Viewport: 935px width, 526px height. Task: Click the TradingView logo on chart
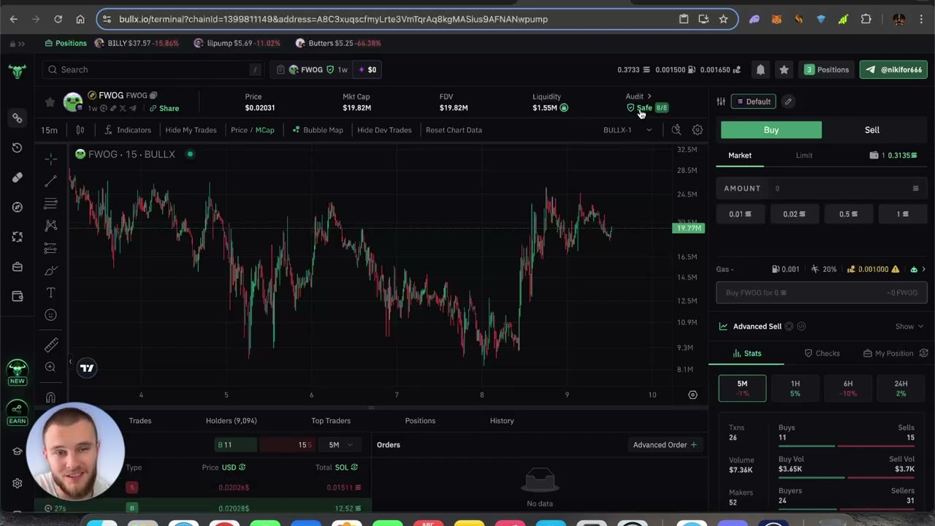[x=87, y=368]
